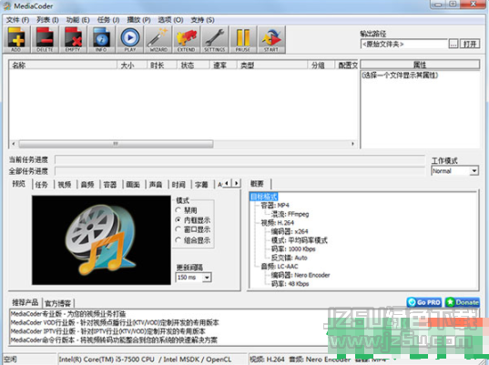Switch to the 字幕 tab
This screenshot has width=489, height=365.
click(201, 185)
